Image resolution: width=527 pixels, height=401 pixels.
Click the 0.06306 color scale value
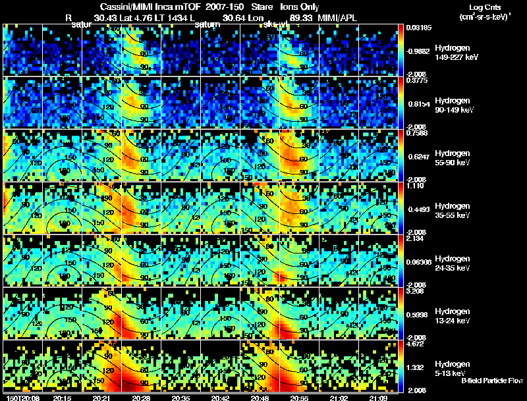point(418,262)
